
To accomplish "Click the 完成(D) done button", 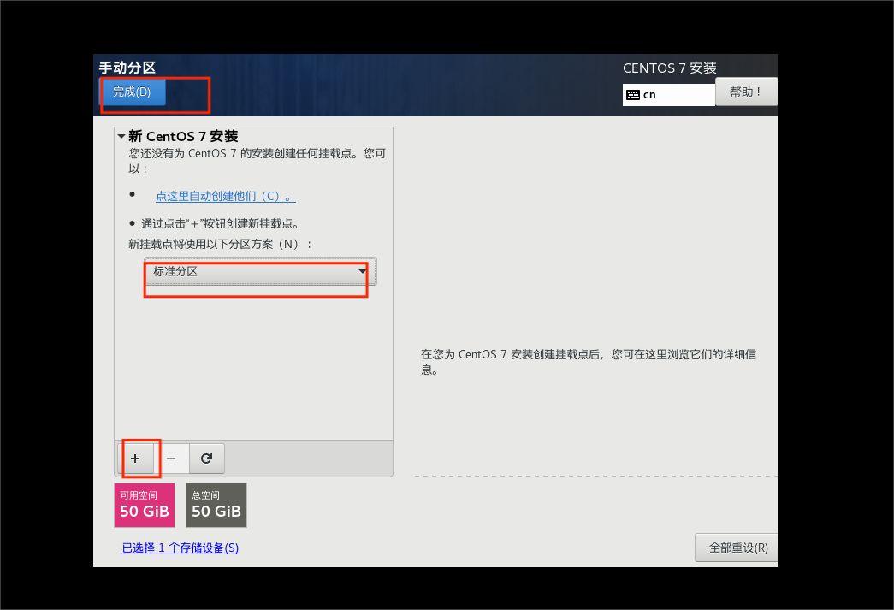I will point(133,92).
